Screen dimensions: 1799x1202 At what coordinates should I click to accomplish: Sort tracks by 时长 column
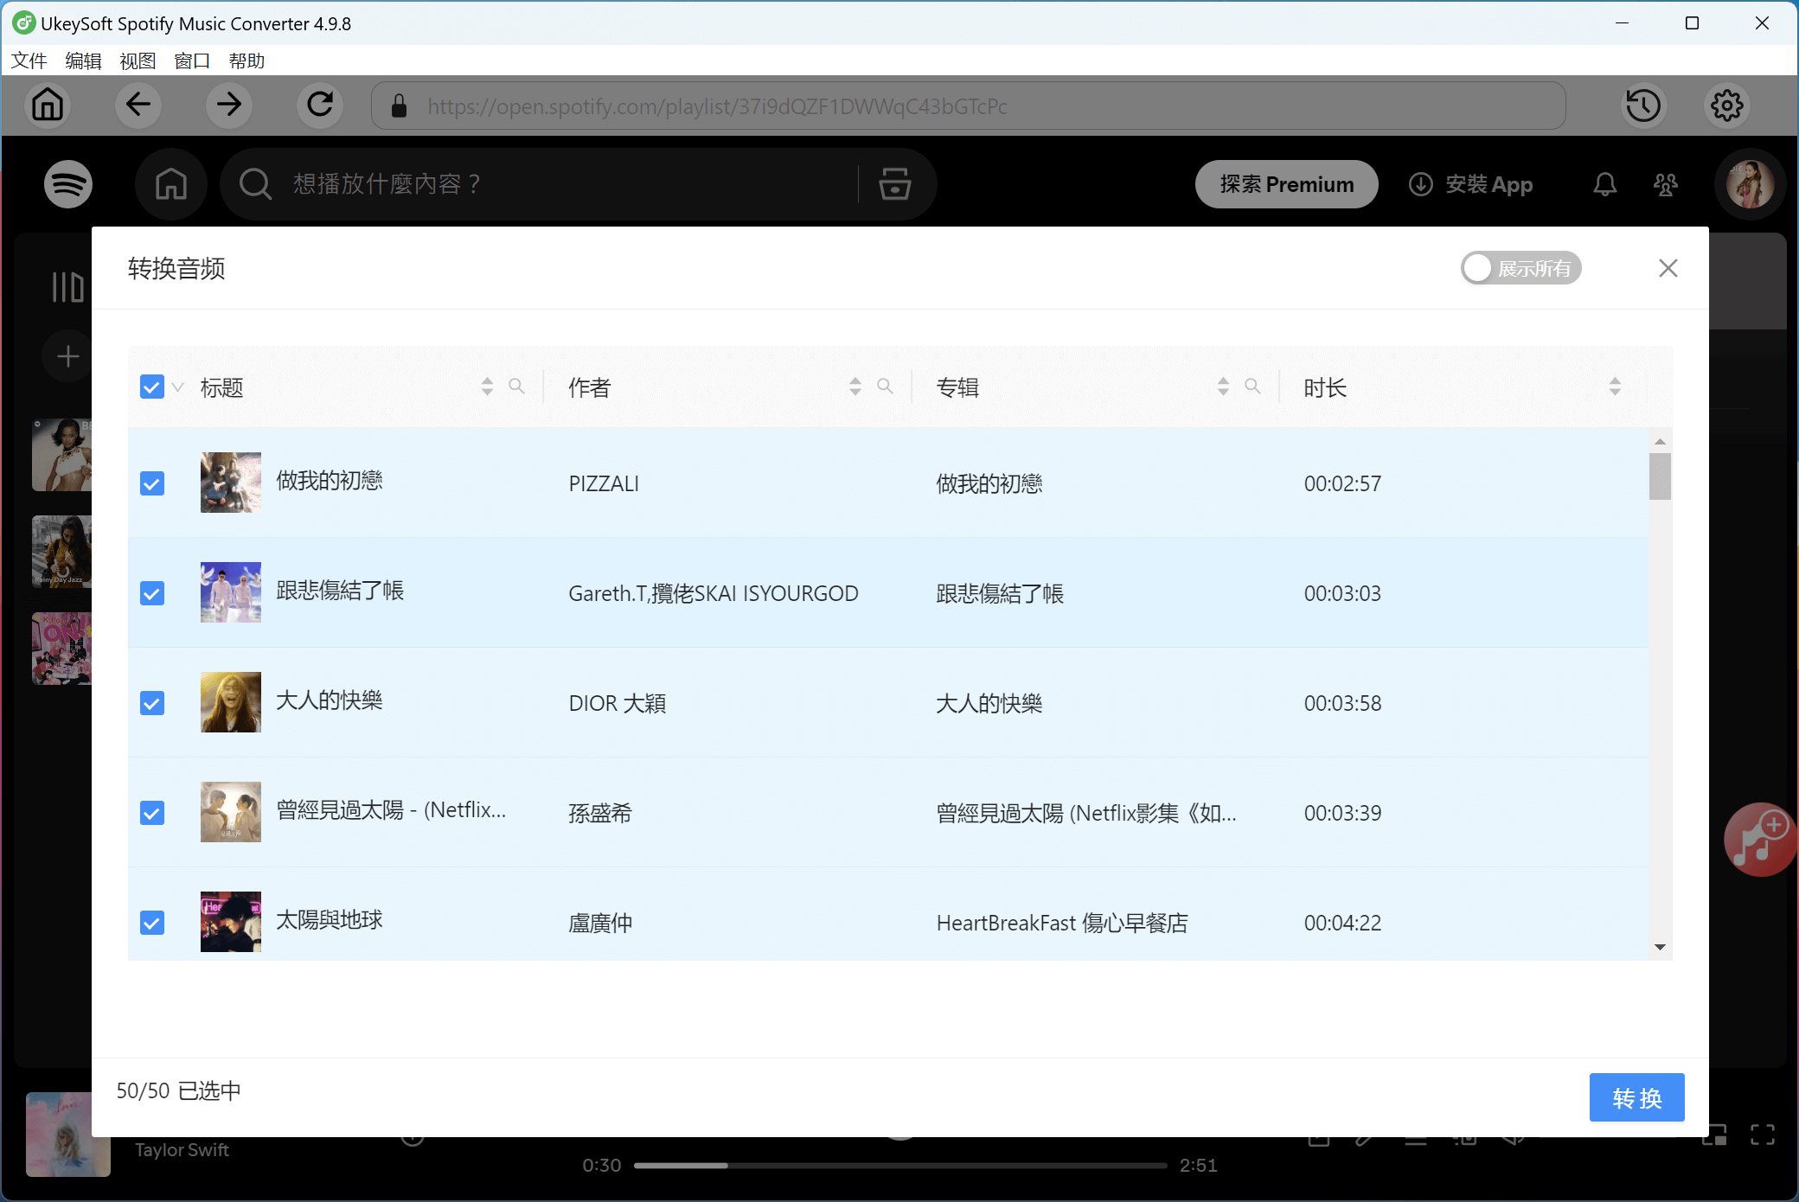(1614, 387)
